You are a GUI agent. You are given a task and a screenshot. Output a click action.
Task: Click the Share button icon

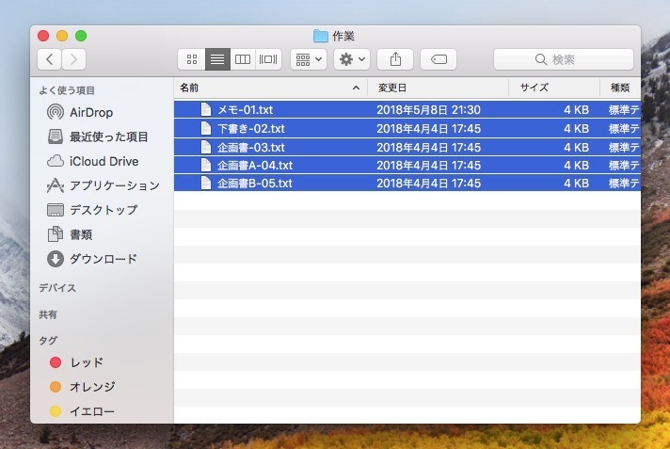tap(395, 59)
